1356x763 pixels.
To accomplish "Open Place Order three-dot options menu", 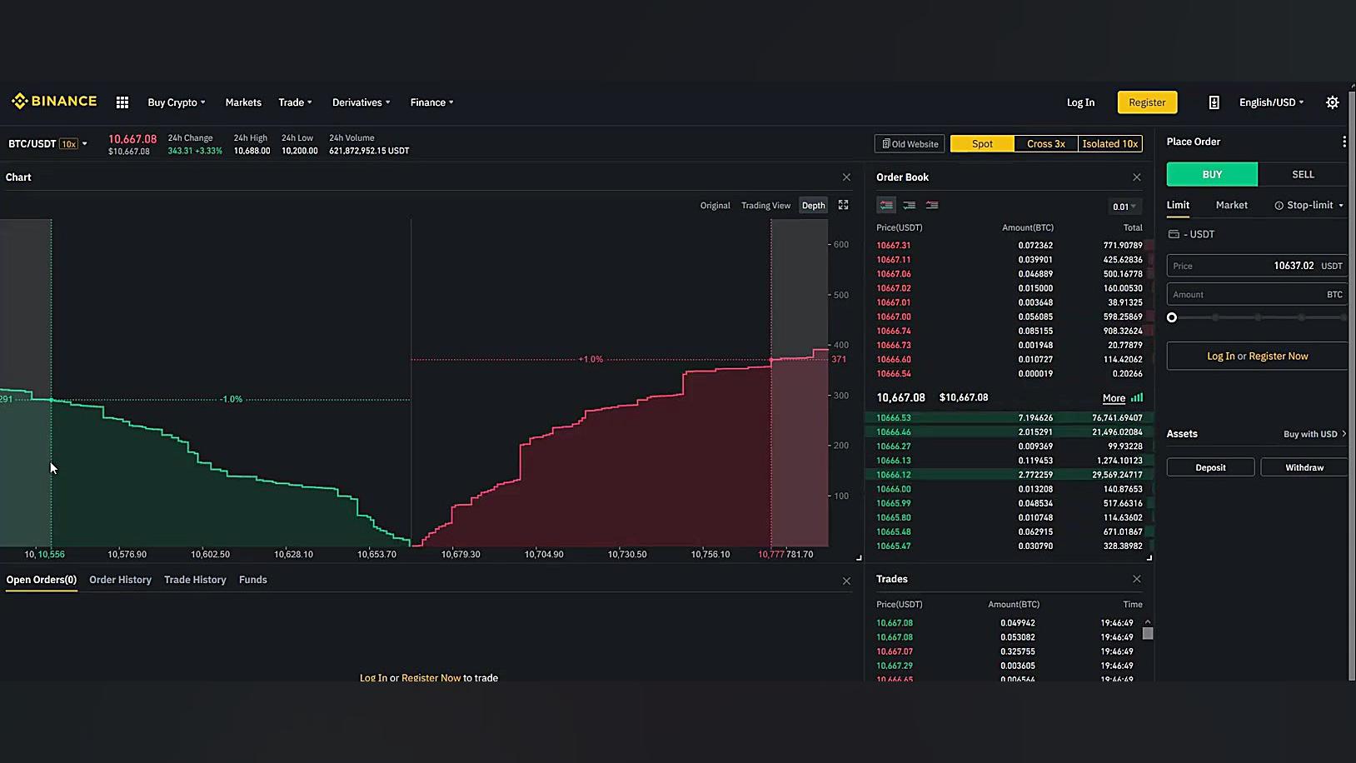I will coord(1344,142).
